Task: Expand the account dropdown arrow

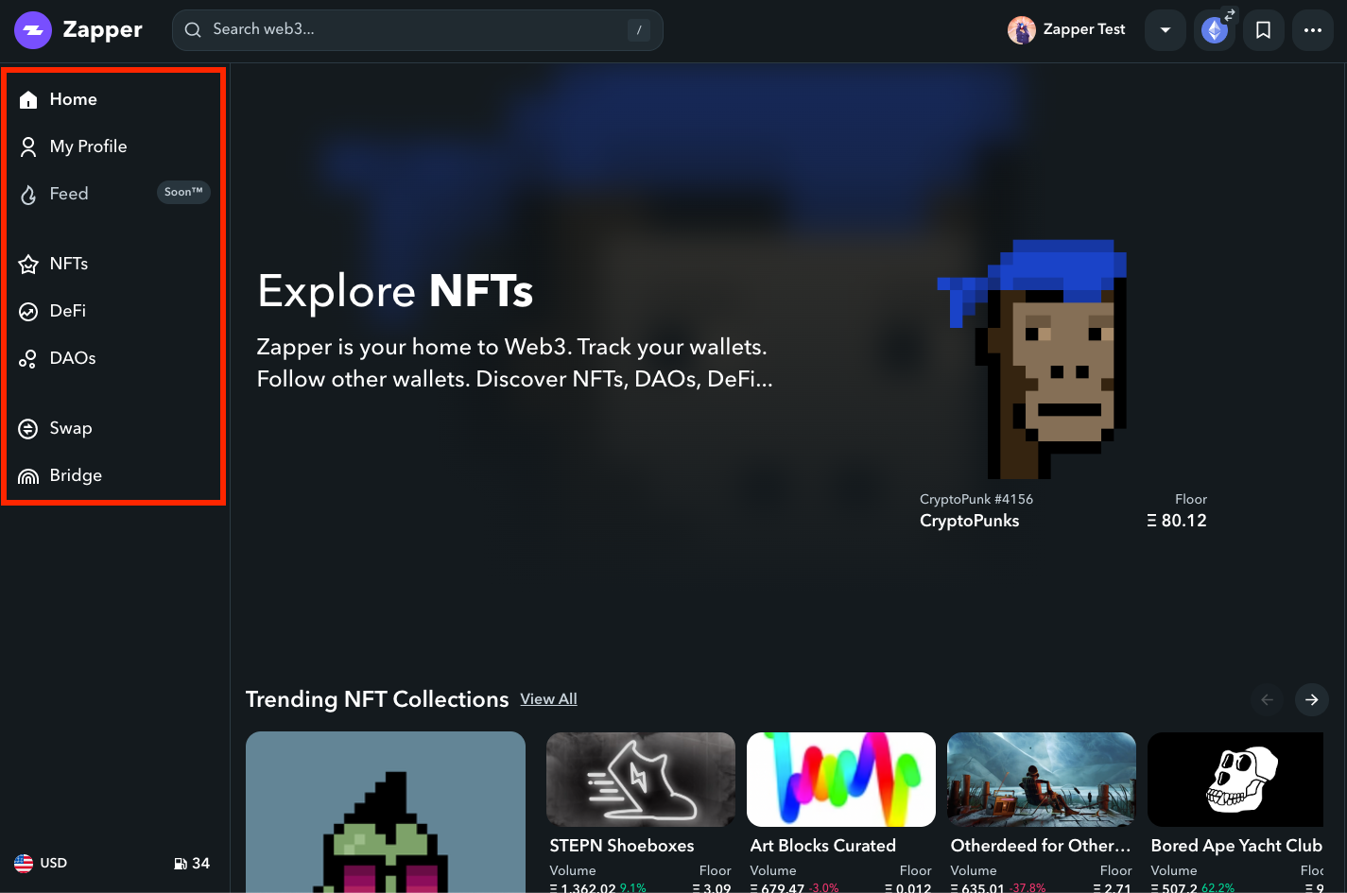Action: pyautogui.click(x=1166, y=30)
